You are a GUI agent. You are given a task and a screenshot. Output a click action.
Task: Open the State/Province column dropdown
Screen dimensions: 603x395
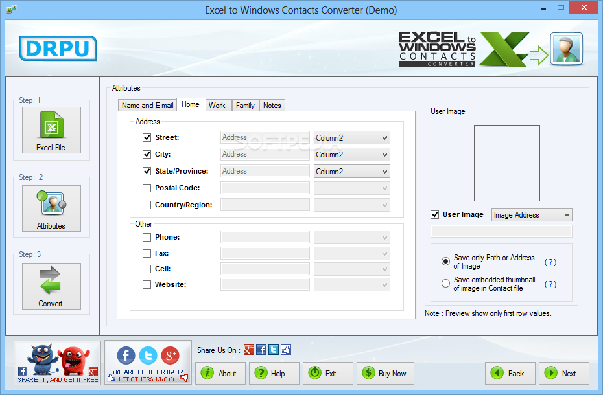[x=352, y=172]
